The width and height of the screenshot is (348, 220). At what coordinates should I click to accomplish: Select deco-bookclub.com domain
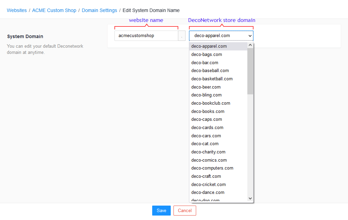click(218, 103)
